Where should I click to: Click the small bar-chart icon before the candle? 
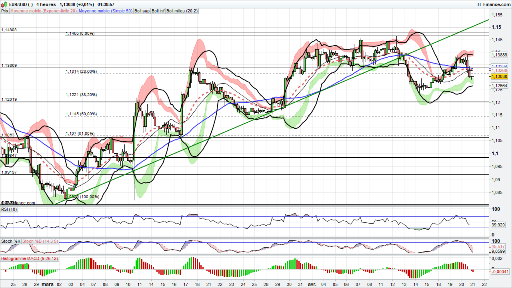click(2, 5)
